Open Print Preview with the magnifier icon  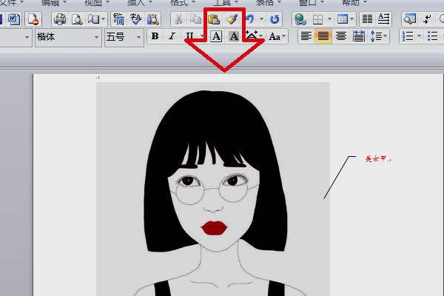click(76, 18)
